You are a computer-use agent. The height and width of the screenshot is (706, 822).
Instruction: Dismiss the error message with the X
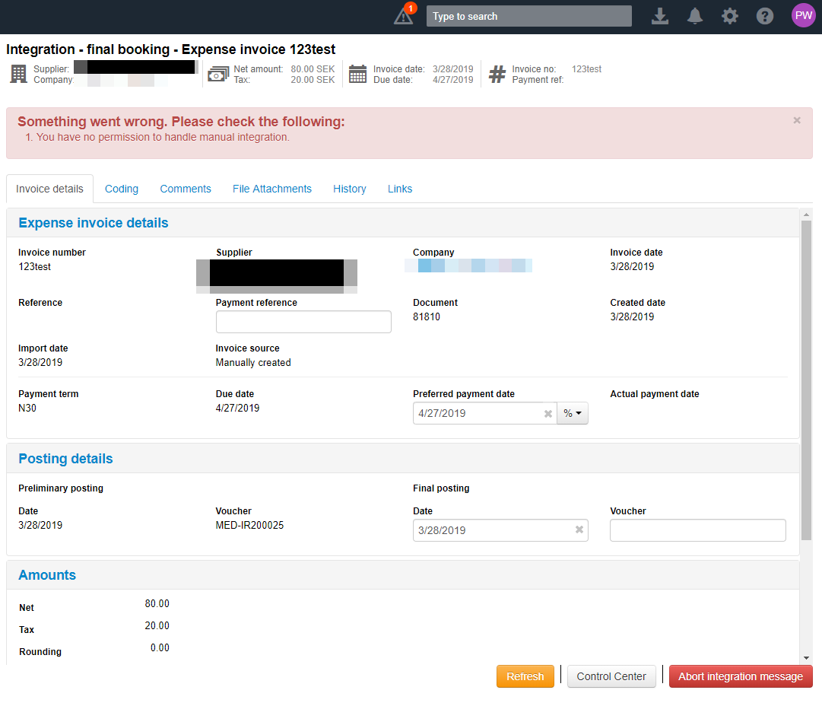click(x=797, y=121)
